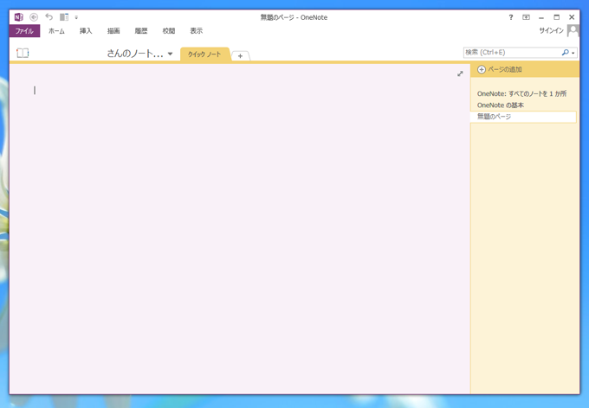589x408 pixels.
Task: Click the plus circle icon beside ページの追加
Action: pos(482,69)
